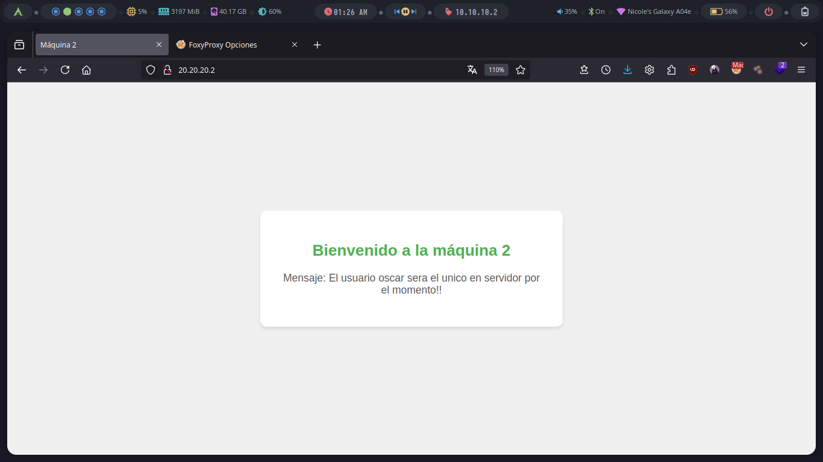Expand the list all tabs chevron

803,45
